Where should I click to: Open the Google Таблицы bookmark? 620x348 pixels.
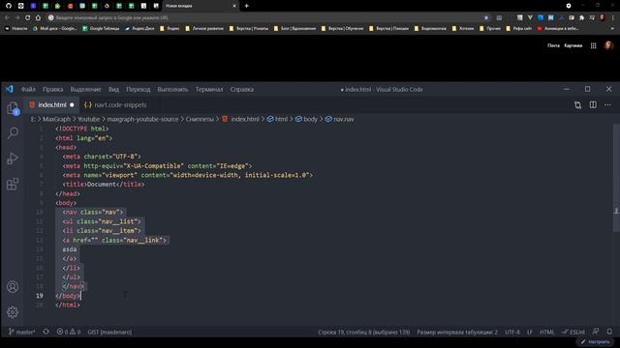101,28
